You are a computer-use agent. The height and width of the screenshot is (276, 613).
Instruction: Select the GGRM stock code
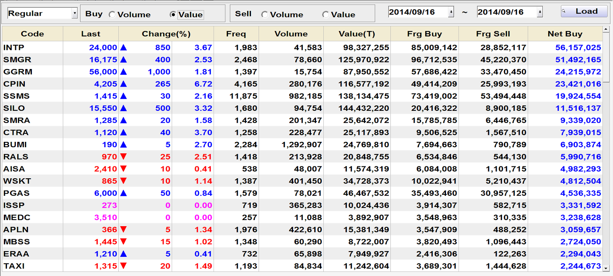click(x=18, y=72)
